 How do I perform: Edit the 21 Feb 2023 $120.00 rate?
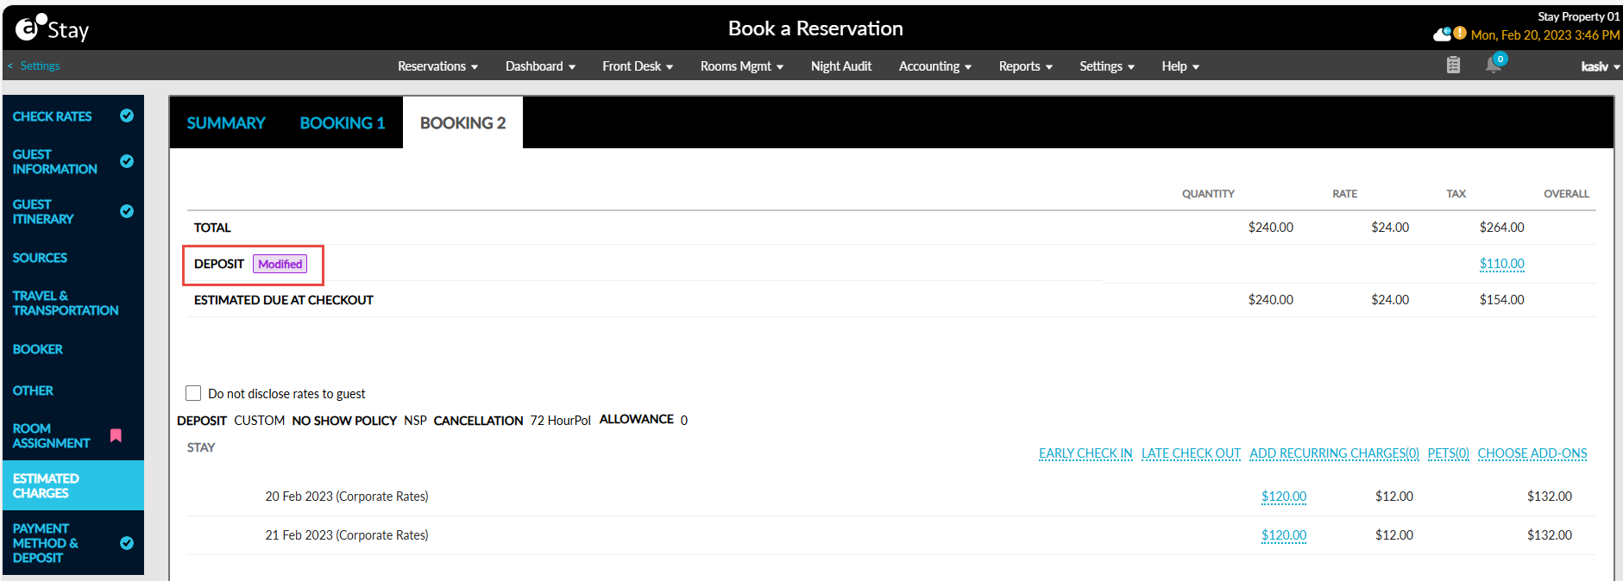(x=1283, y=535)
